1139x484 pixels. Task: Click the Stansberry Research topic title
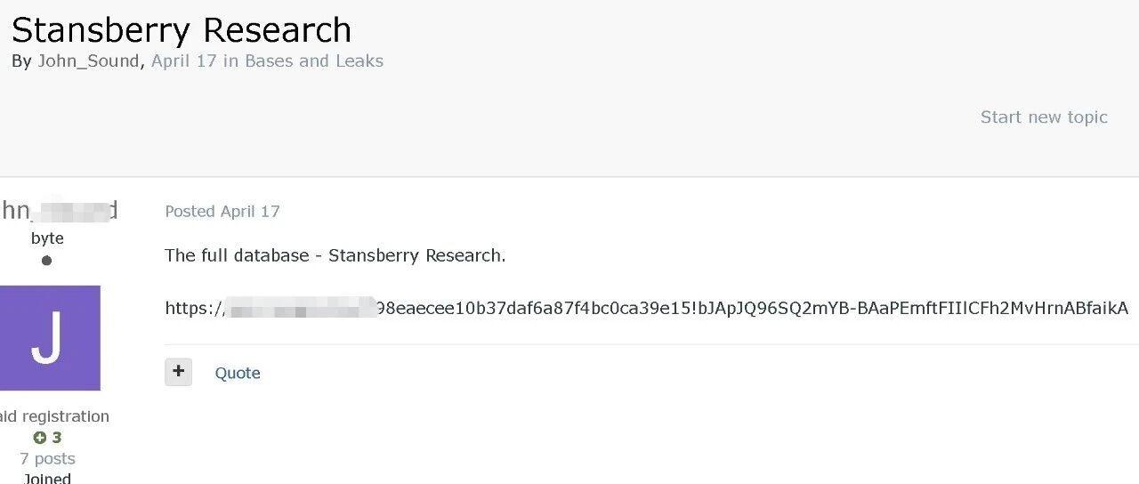click(x=182, y=29)
